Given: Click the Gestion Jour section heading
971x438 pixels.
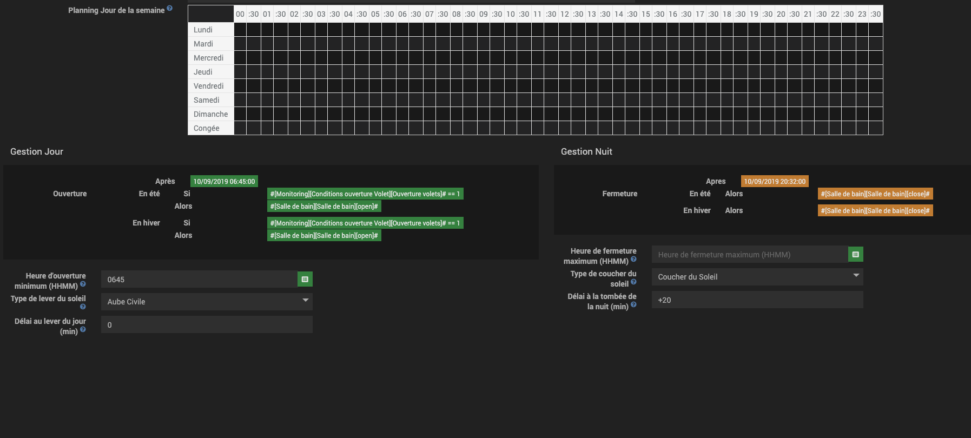Looking at the screenshot, I should [37, 151].
